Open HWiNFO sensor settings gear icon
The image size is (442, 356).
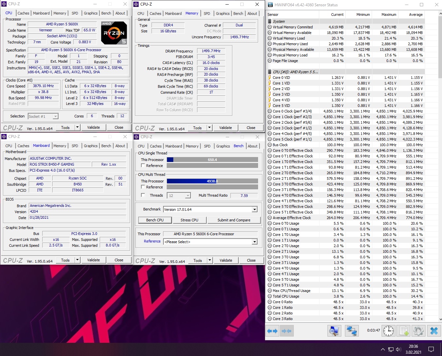click(419, 331)
